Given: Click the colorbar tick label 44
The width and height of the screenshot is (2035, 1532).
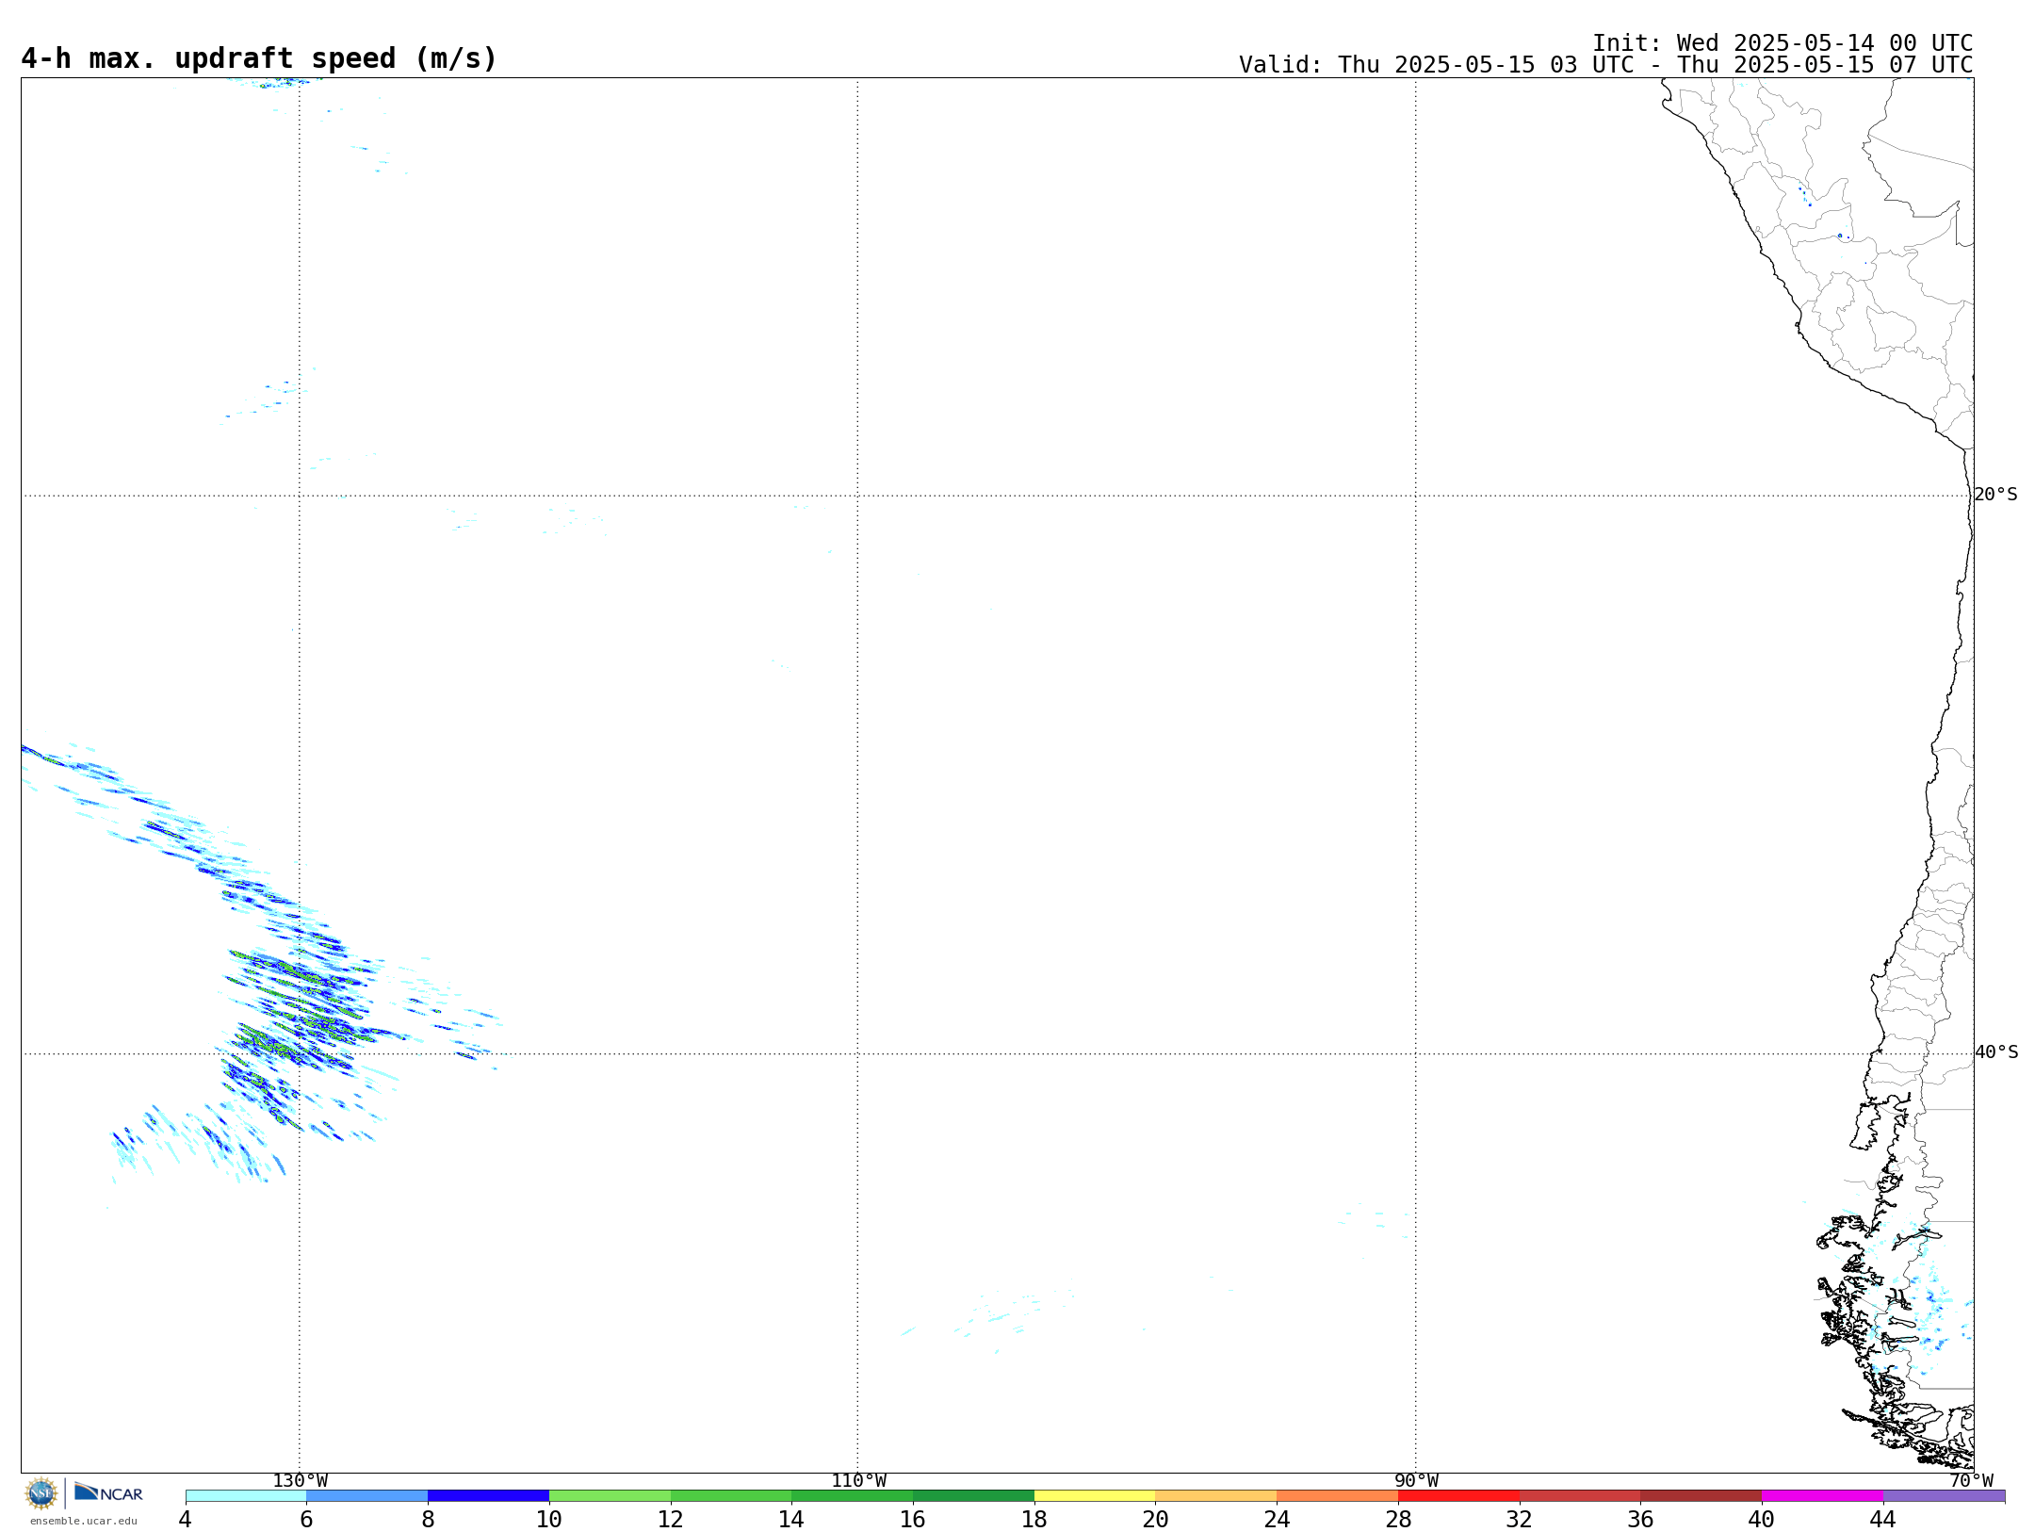Looking at the screenshot, I should pyautogui.click(x=1882, y=1520).
